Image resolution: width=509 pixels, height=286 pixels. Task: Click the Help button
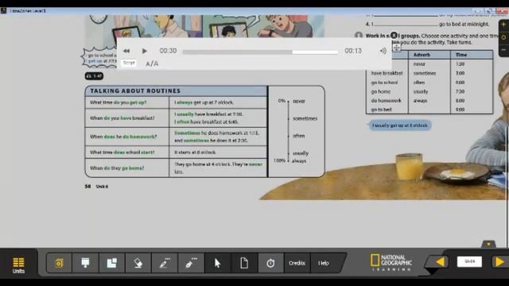(324, 263)
